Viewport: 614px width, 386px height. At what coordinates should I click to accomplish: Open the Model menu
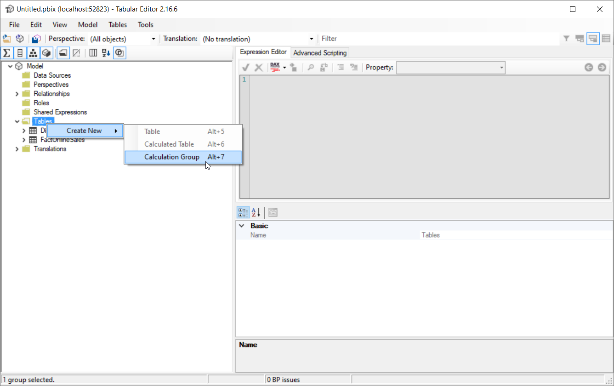click(87, 25)
